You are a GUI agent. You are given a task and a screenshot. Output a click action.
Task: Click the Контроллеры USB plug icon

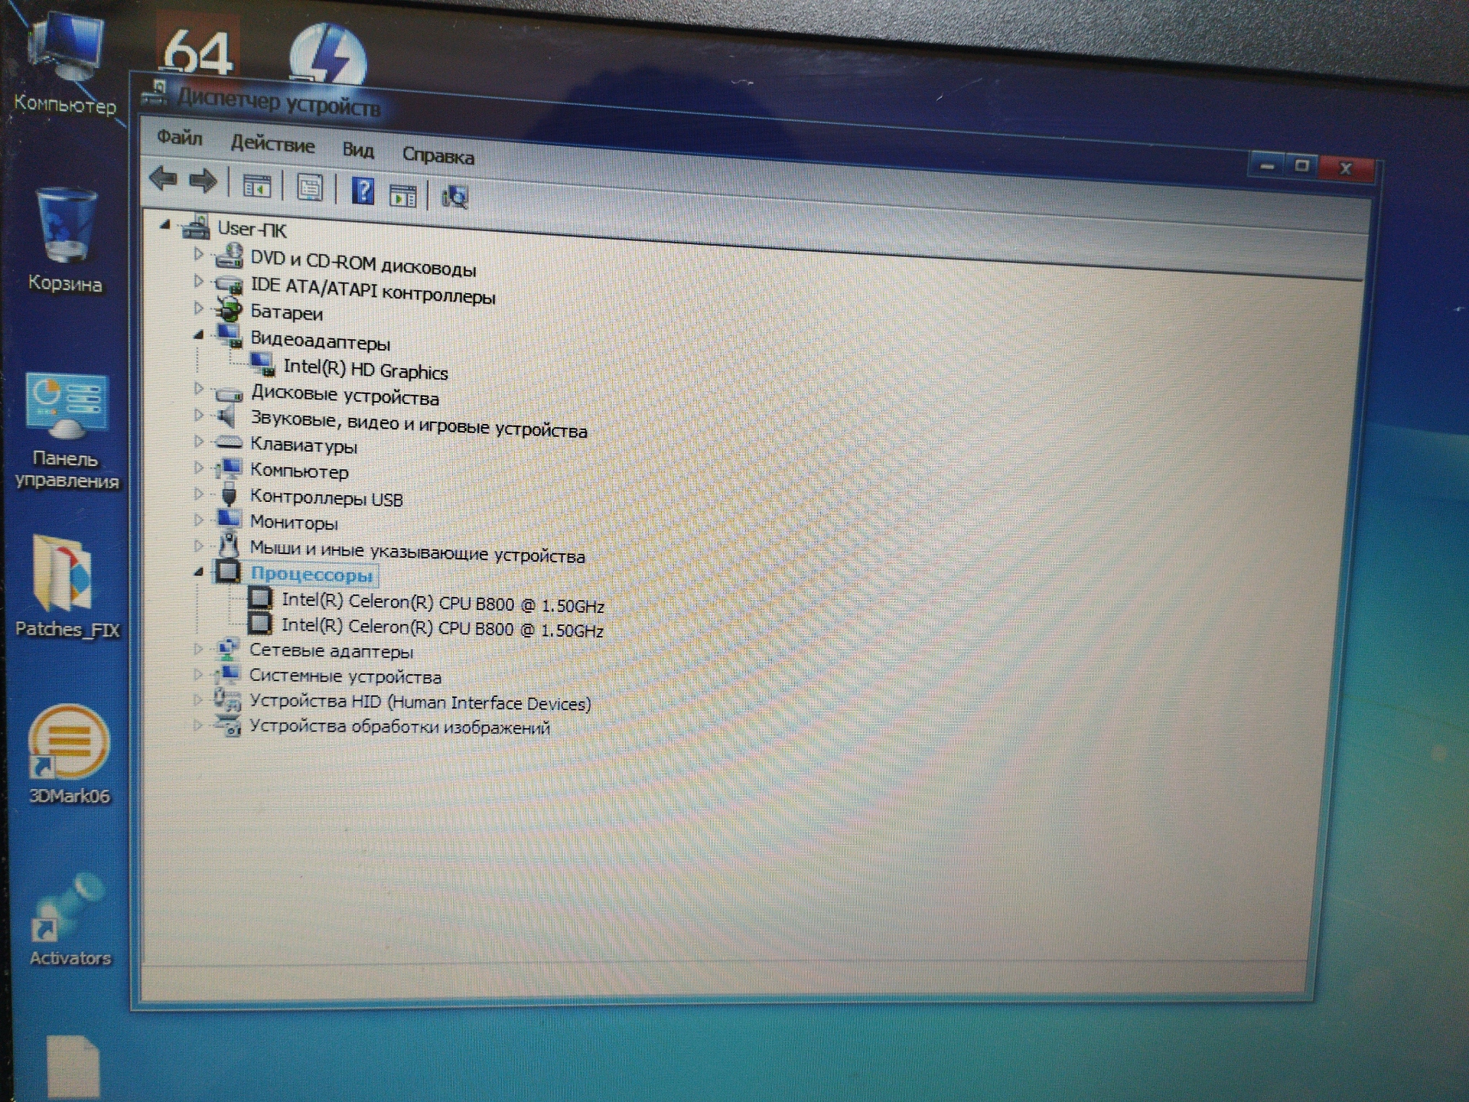(228, 494)
